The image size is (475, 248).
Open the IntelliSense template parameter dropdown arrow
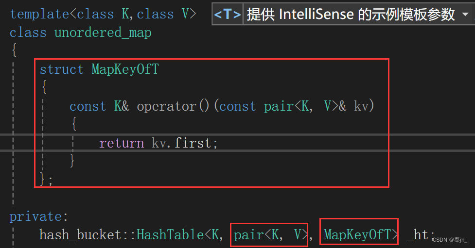tap(465, 14)
